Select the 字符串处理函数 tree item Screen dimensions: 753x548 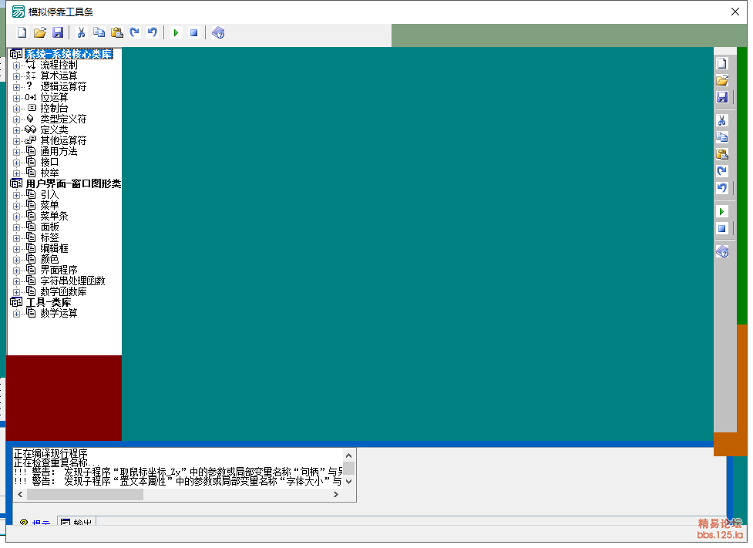coord(72,281)
